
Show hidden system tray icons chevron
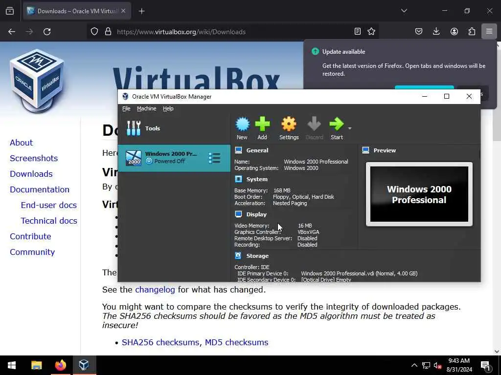coord(414,365)
